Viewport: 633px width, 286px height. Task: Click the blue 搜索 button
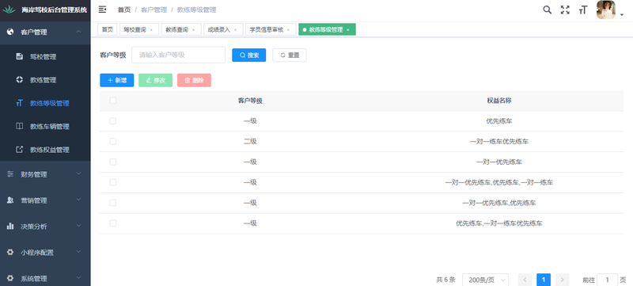tap(248, 55)
